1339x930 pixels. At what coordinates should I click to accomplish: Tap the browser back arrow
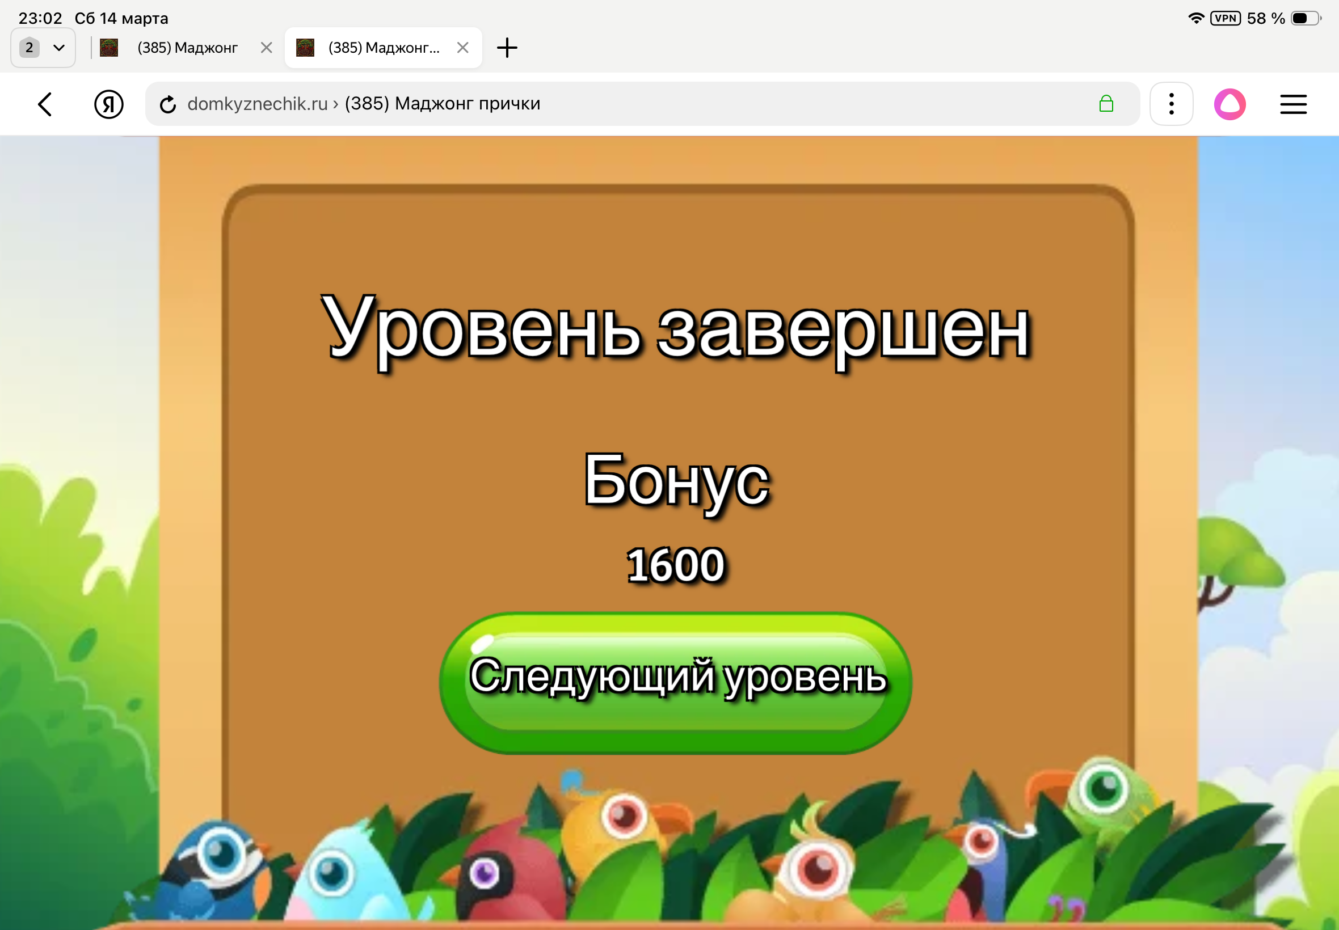45,104
